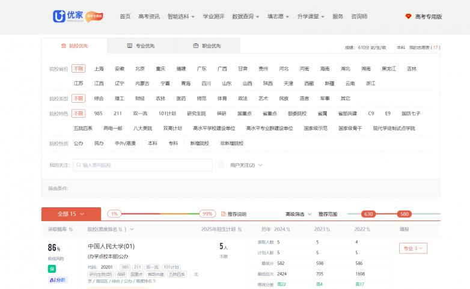470x289 pixels.
Task: Sort by 录取概率 using its sort icon
Action: (x=71, y=230)
